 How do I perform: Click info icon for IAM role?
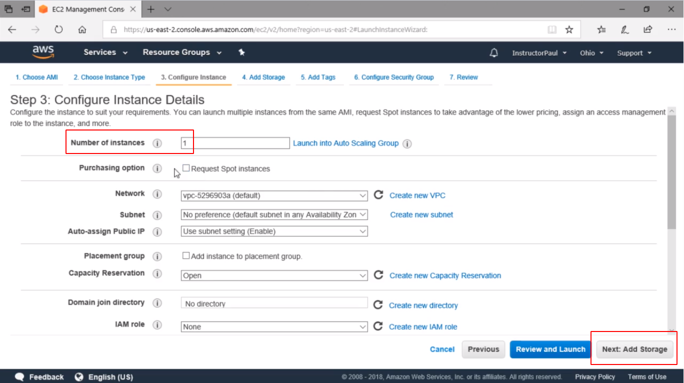pyautogui.click(x=157, y=325)
